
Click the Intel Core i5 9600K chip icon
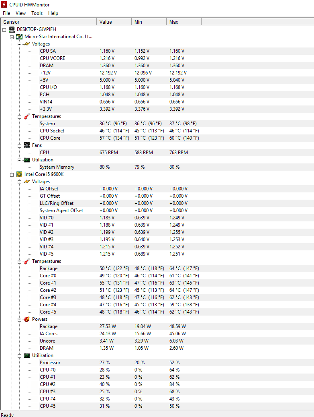click(19, 174)
